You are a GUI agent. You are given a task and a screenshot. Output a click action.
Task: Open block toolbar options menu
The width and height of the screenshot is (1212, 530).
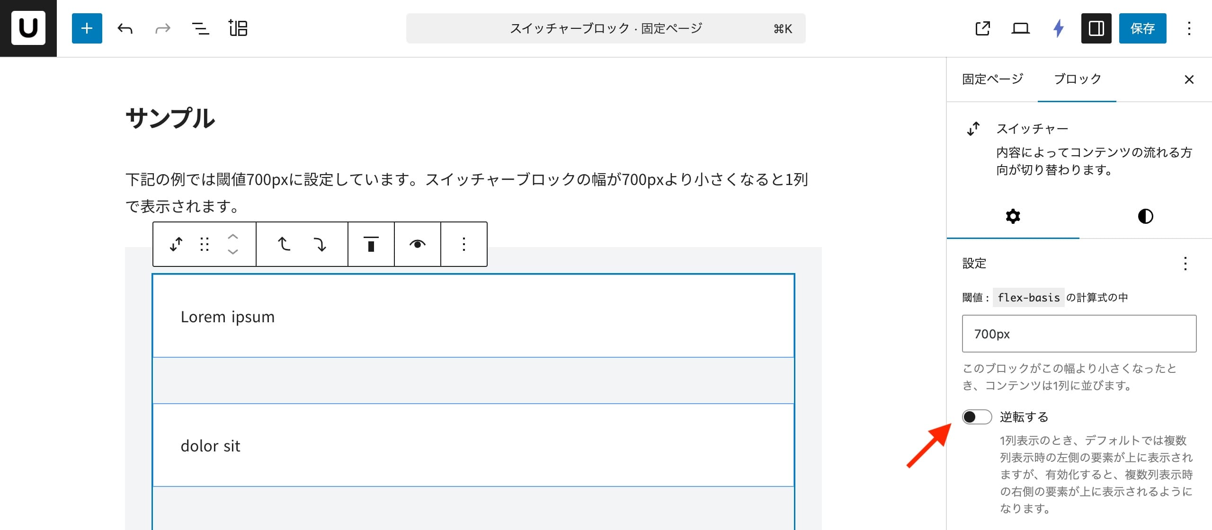pyautogui.click(x=463, y=244)
